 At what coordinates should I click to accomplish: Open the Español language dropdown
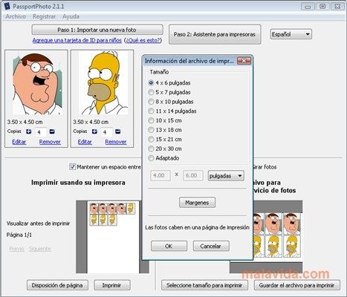coord(291,34)
